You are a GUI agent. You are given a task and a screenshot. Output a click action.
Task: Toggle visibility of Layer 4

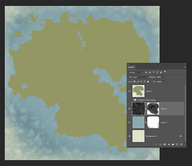129,109
